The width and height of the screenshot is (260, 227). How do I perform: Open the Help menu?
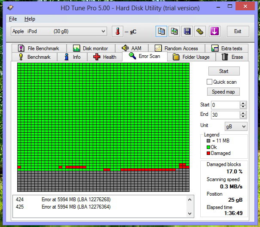coord(30,19)
